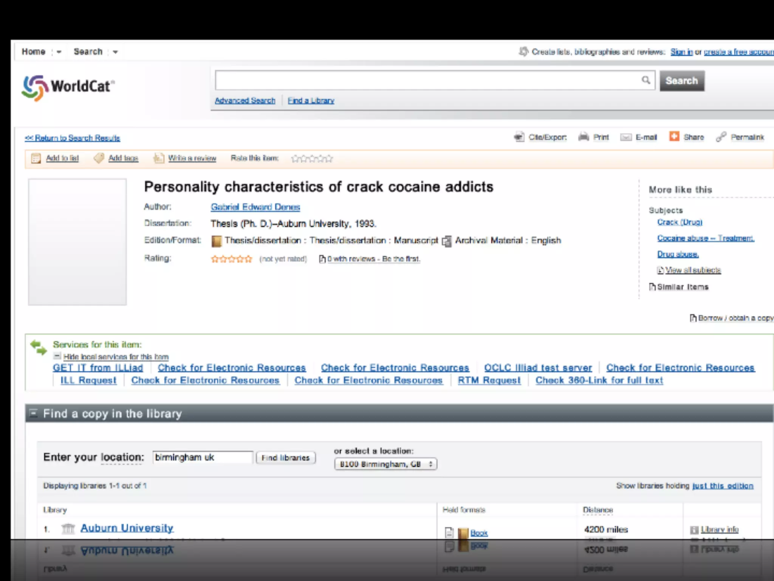This screenshot has width=774, height=581.
Task: Click the Cite/Export icon
Action: click(520, 137)
